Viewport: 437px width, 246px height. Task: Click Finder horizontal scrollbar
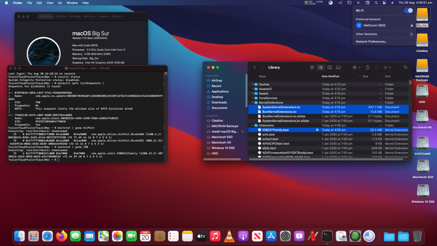326,159
